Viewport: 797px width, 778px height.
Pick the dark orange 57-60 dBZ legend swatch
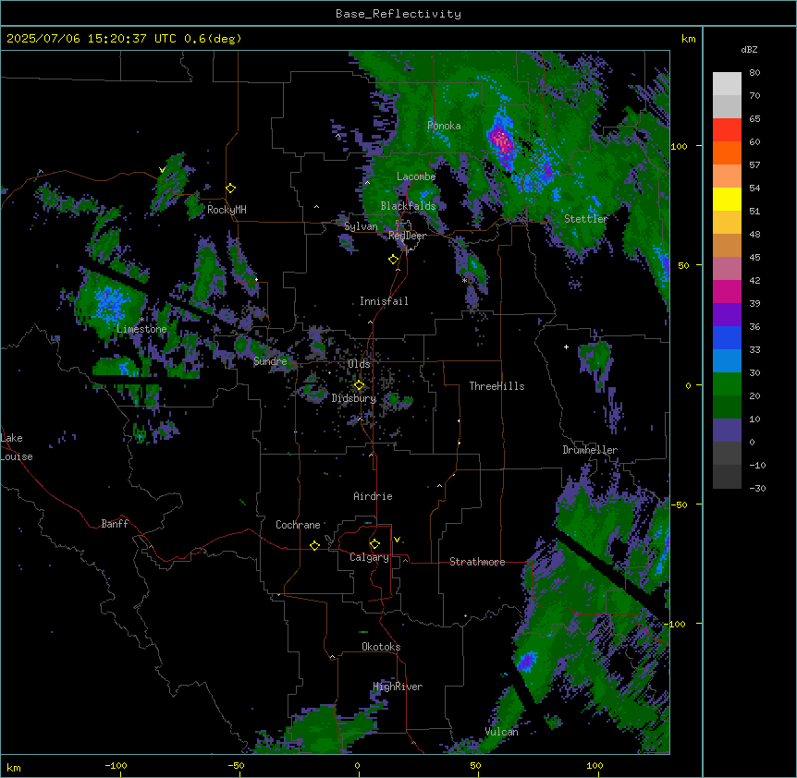click(727, 152)
